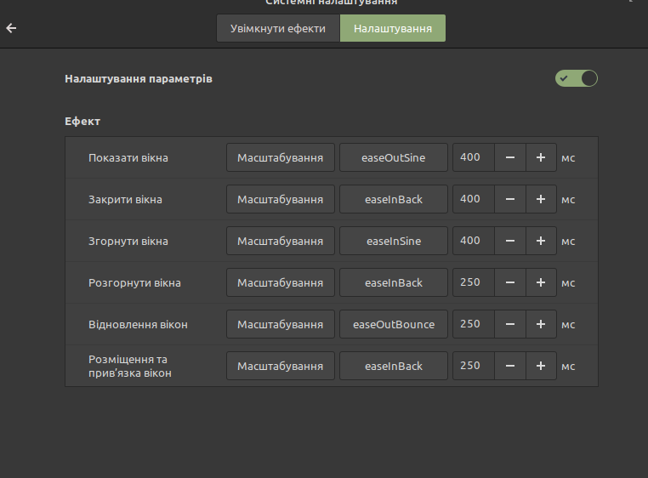Open effect type dropdown for Розгорнути вікна
This screenshot has height=478, width=648.
tap(280, 283)
